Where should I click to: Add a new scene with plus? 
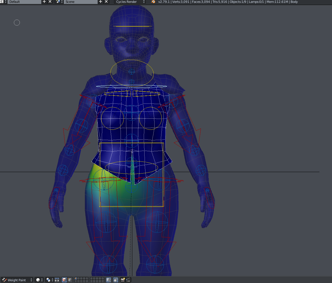101,2
